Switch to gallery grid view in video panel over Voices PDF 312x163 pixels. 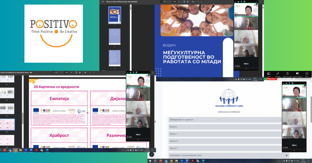(136, 72)
